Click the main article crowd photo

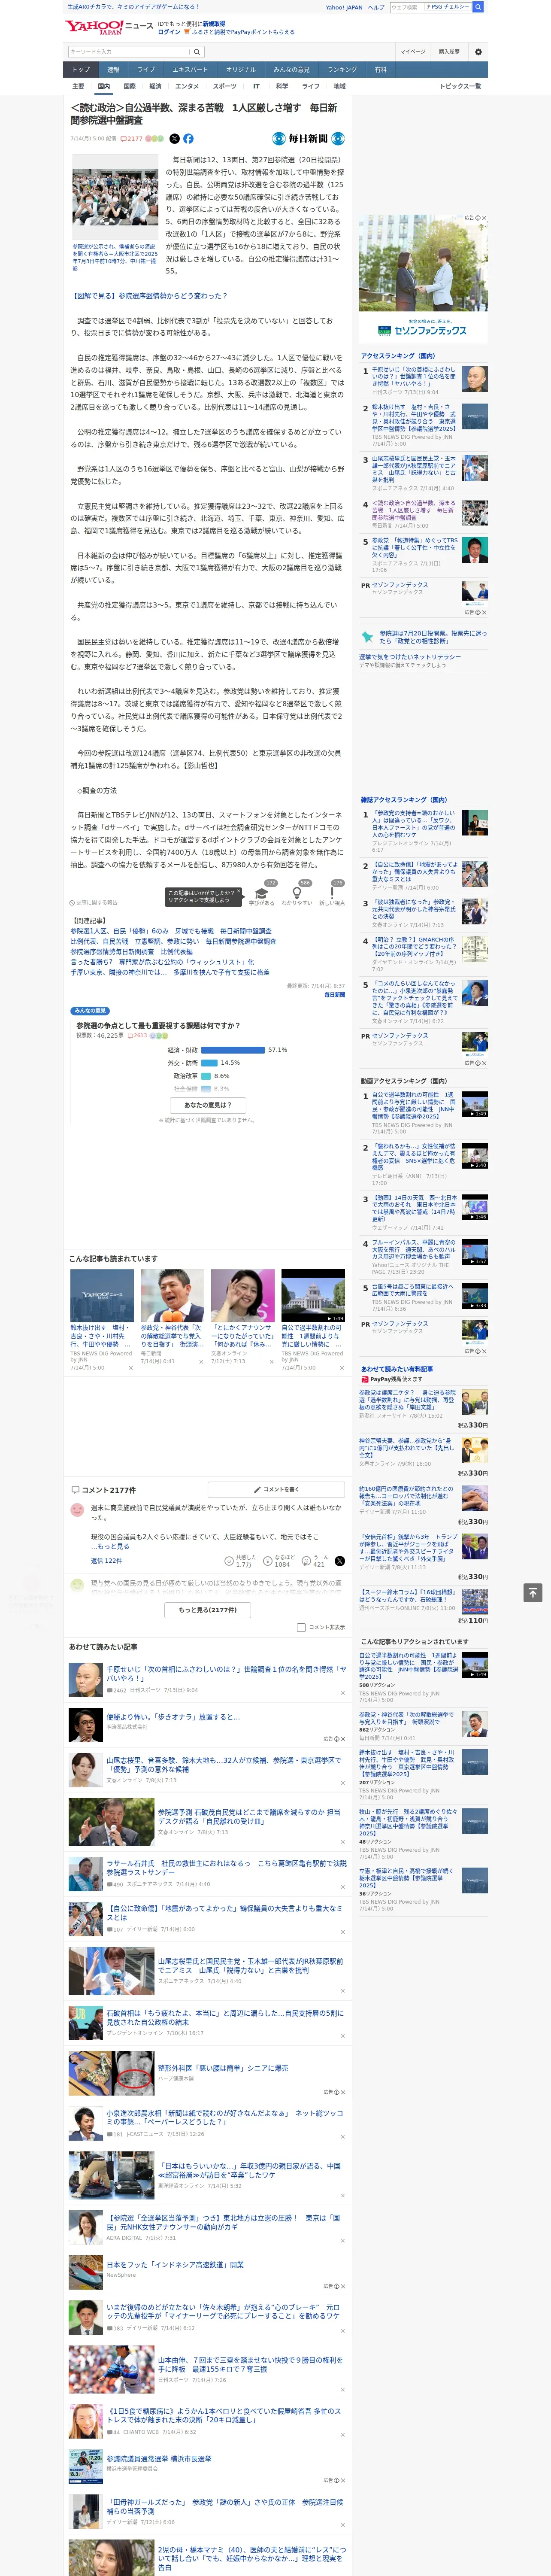(115, 198)
